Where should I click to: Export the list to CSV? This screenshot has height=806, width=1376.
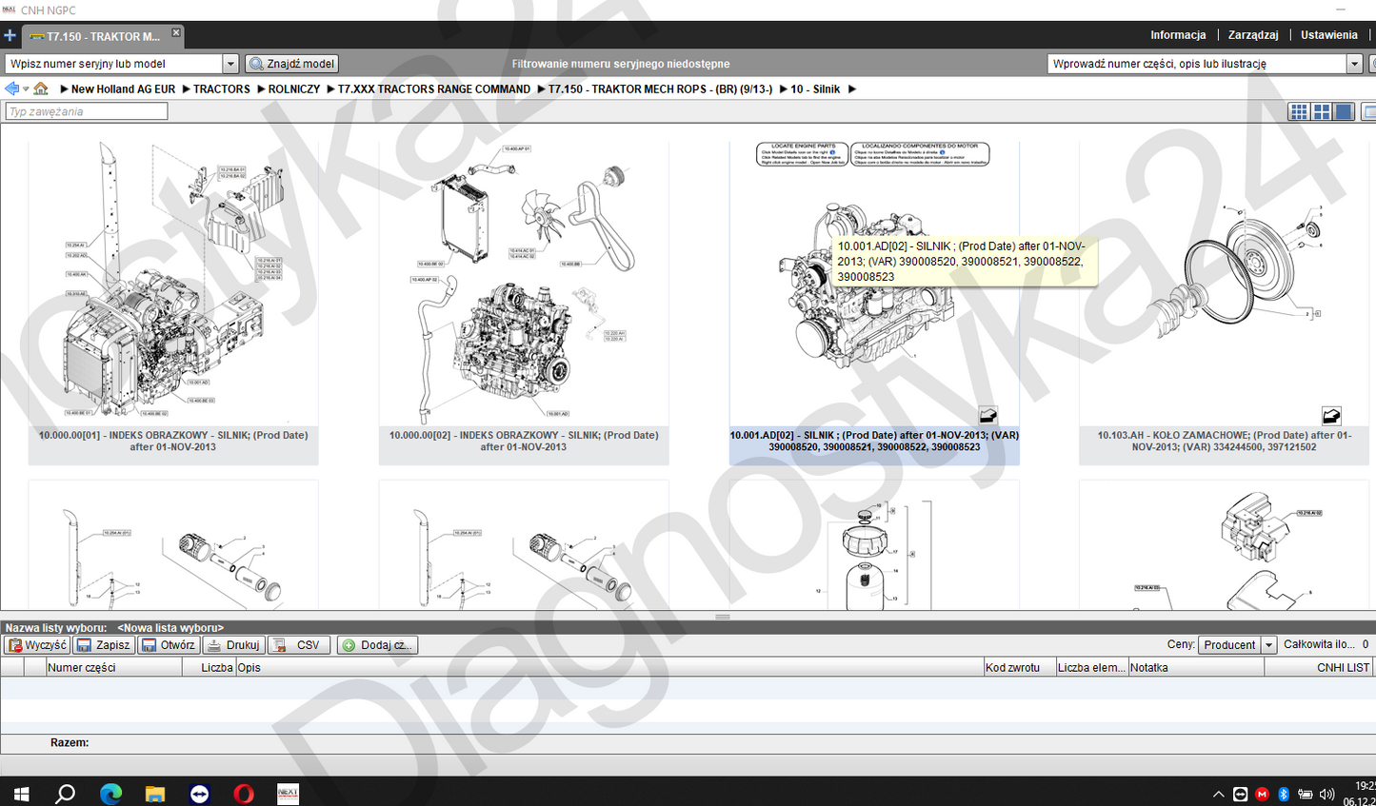click(299, 645)
